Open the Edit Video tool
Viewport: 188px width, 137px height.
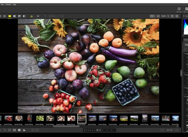pos(179,10)
